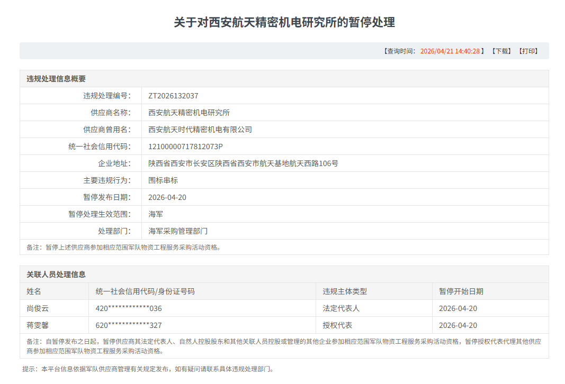Select the 关联人员处理信息 section header
The width and height of the screenshot is (565, 384).
click(x=56, y=275)
